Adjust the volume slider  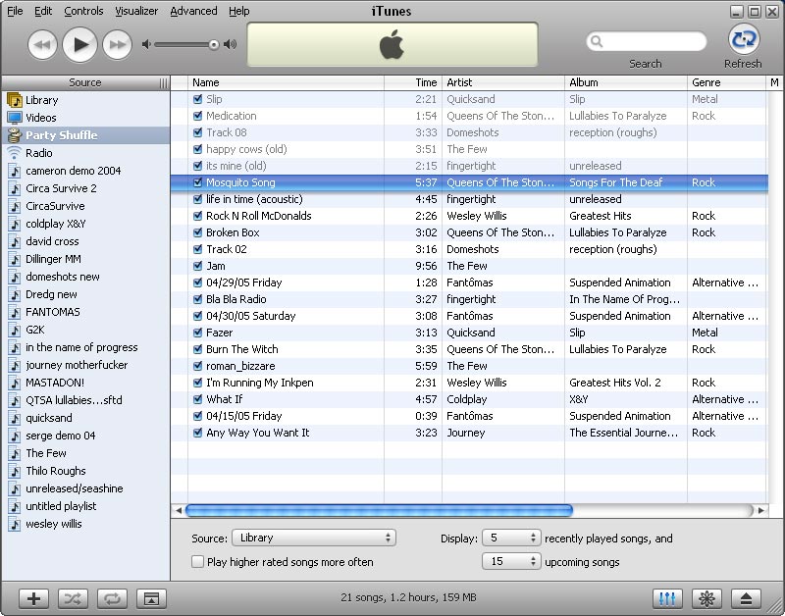tap(213, 44)
